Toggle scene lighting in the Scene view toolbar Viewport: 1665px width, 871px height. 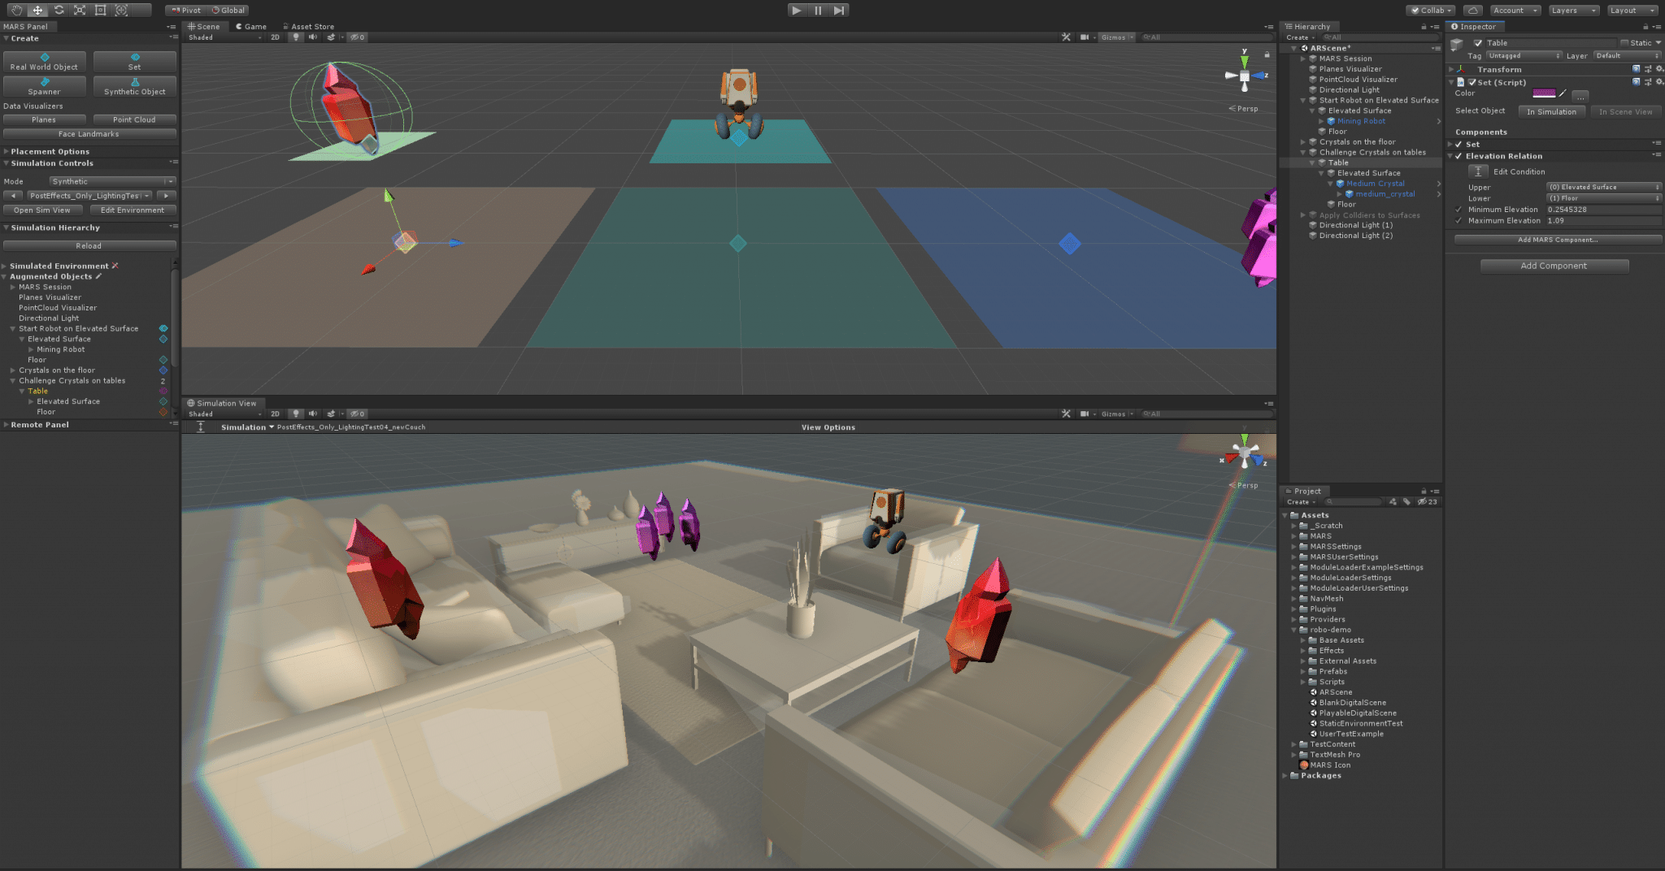pyautogui.click(x=296, y=37)
